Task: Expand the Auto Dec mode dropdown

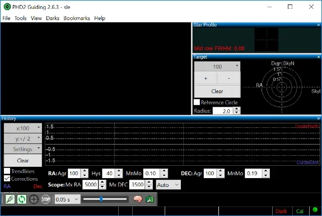Action: tap(168, 185)
